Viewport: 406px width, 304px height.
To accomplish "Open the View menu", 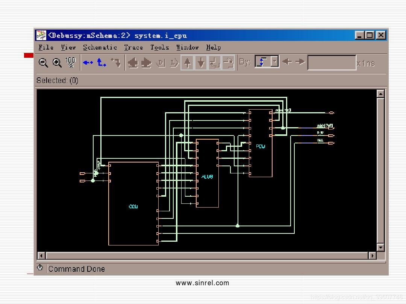I will click(x=68, y=47).
